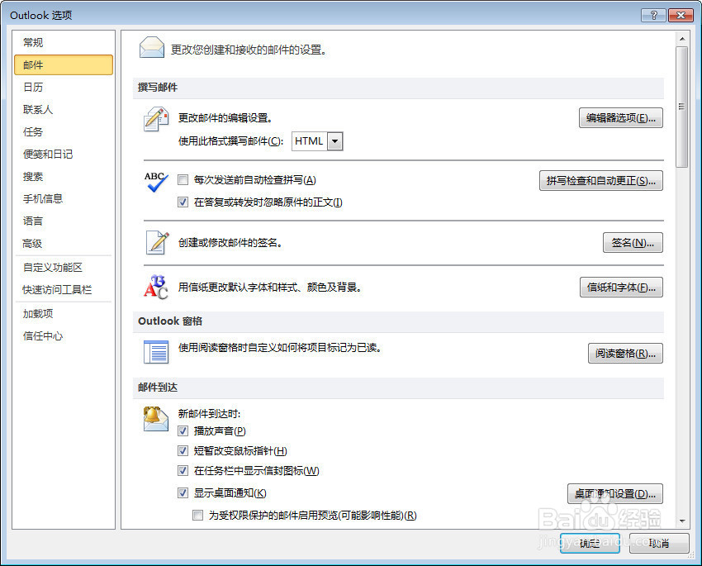Screen dimensions: 702x566
Task: Open 手机信息 options category
Action: pyautogui.click(x=64, y=199)
